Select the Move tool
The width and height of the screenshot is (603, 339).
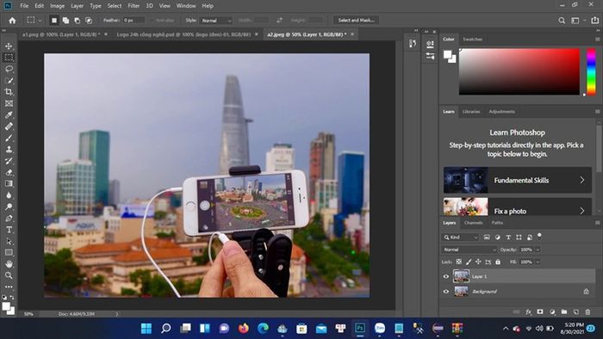click(9, 46)
